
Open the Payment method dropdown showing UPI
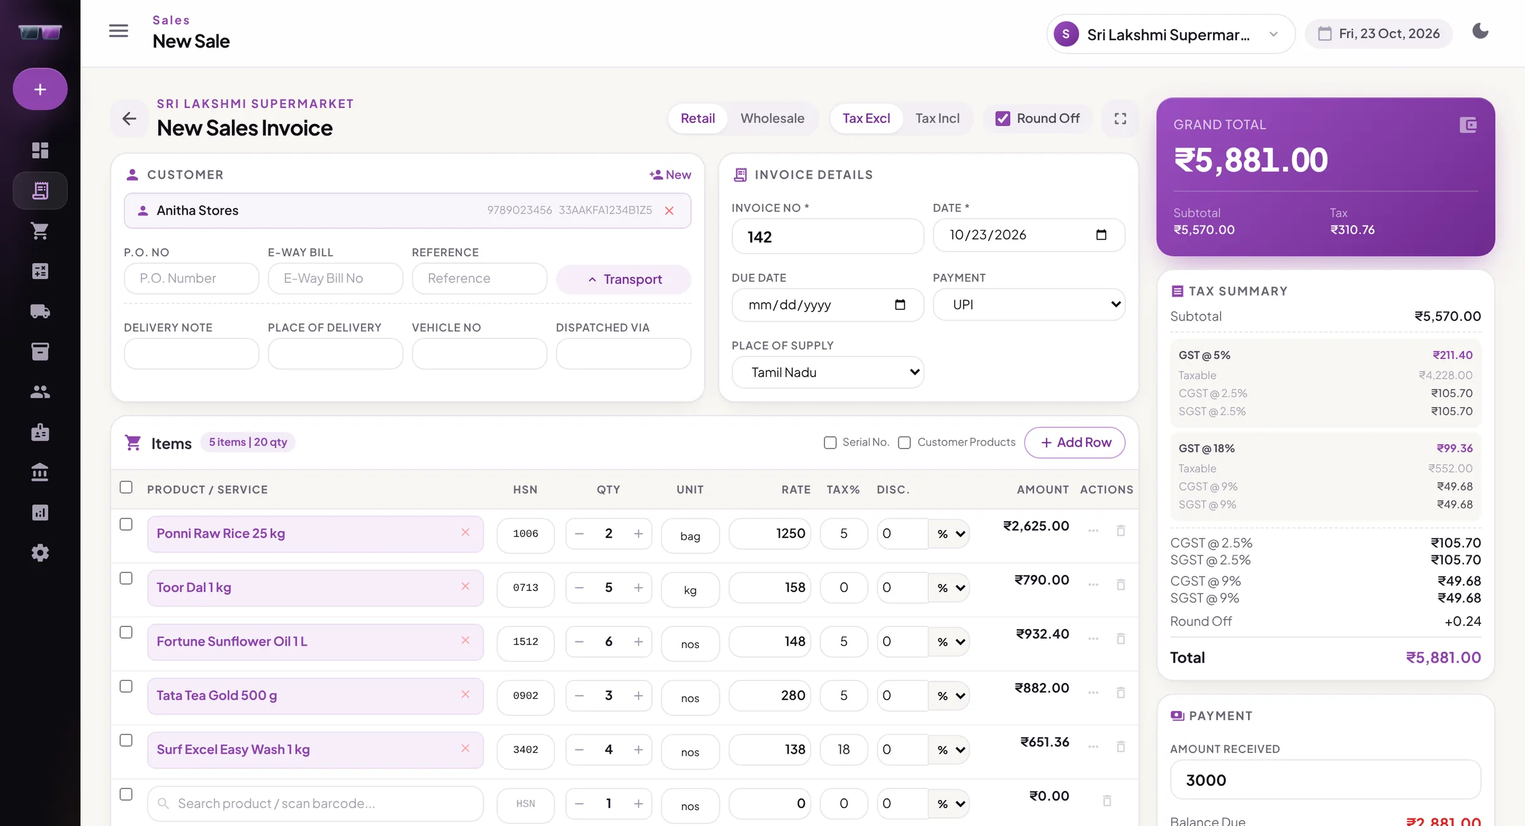click(x=1029, y=305)
